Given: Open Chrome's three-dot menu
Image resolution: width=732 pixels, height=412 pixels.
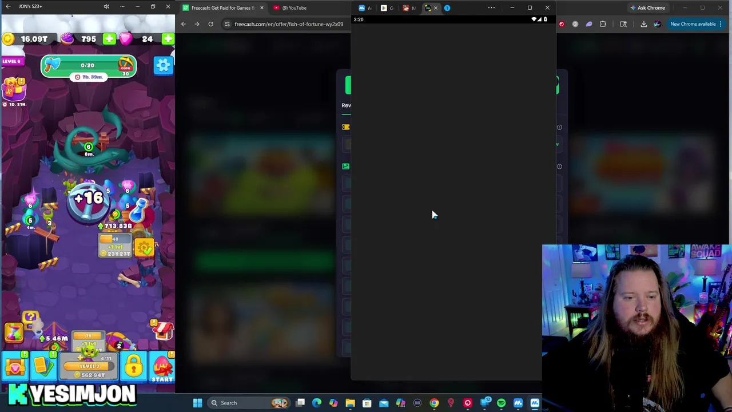Looking at the screenshot, I should (721, 24).
